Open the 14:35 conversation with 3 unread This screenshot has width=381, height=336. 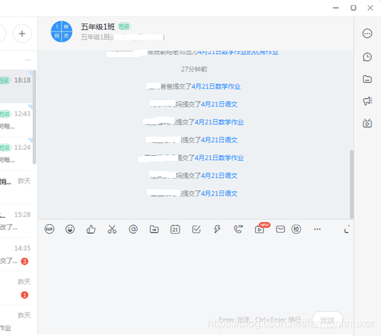17,255
